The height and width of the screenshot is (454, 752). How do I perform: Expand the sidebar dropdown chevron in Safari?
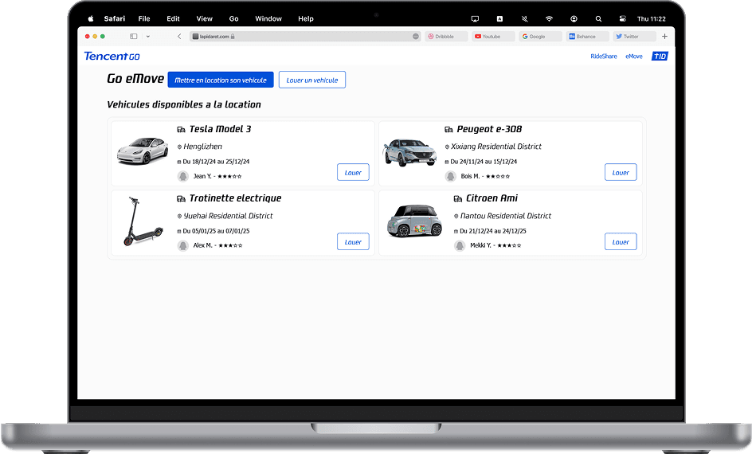click(147, 37)
